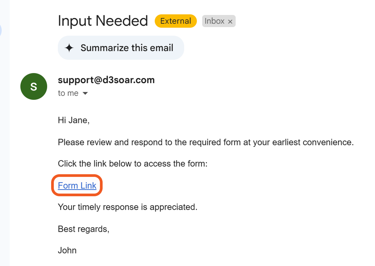Open the Form Link hyperlink
The image size is (375, 266).
pyautogui.click(x=77, y=186)
